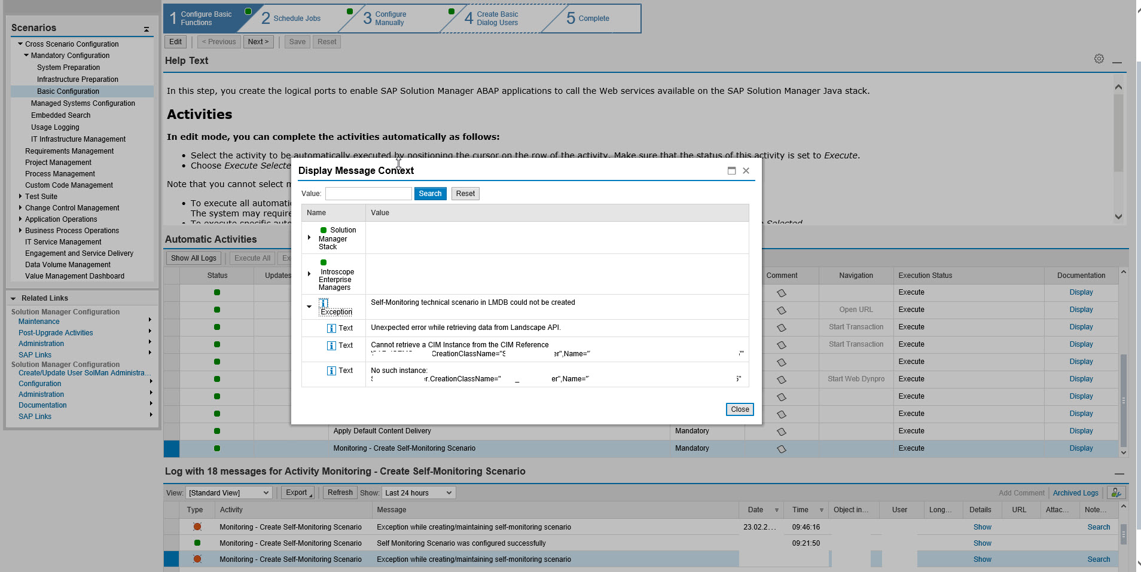This screenshot has width=1141, height=572.
Task: Select System Preparation in Scenarios tree
Action: (x=68, y=68)
